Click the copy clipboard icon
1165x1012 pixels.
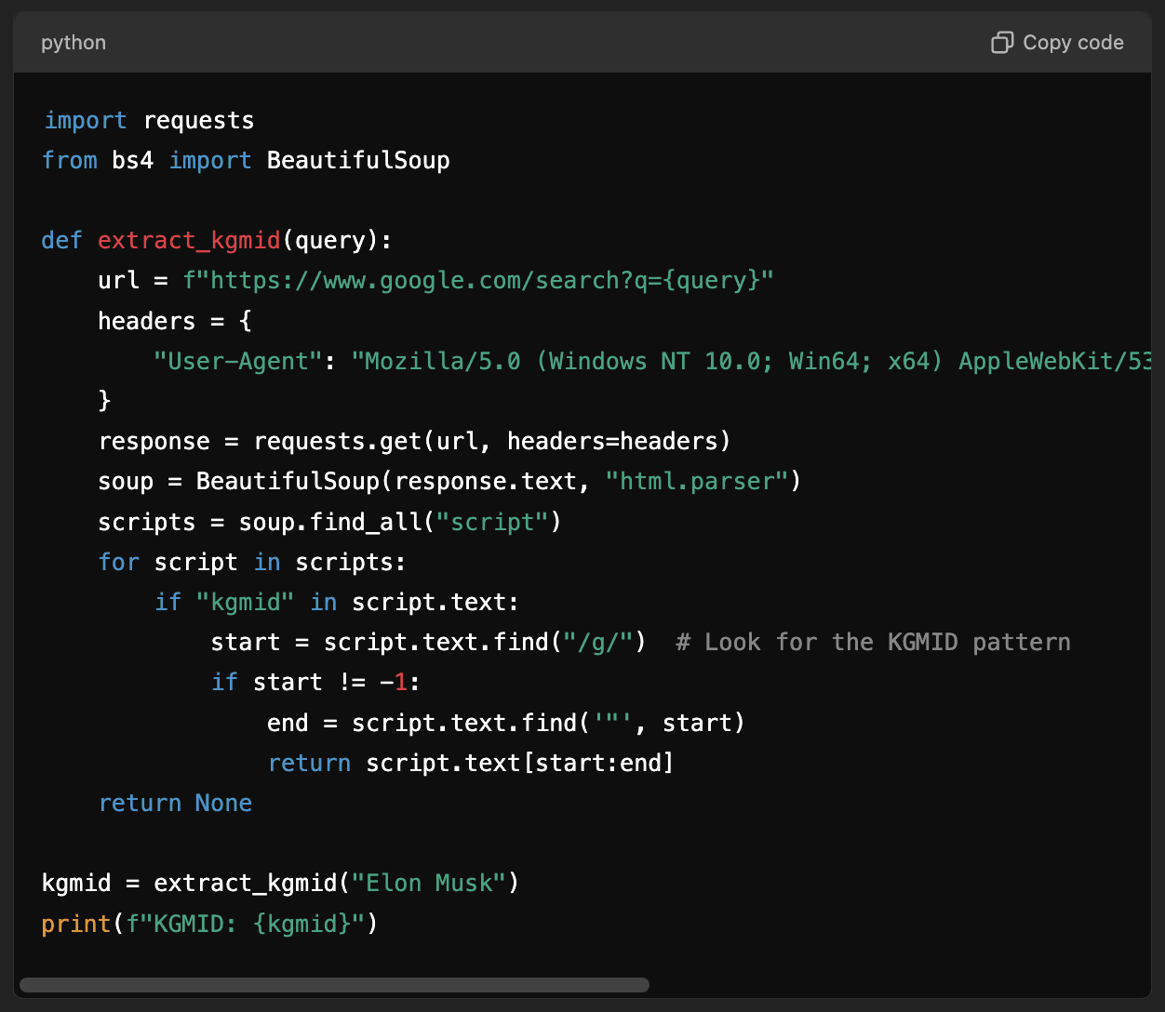tap(1002, 43)
